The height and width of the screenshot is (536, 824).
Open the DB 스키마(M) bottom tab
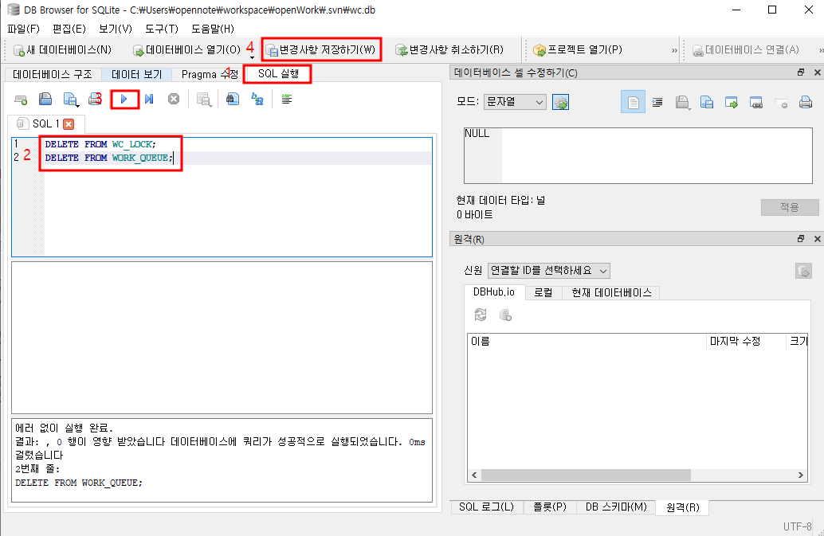616,507
